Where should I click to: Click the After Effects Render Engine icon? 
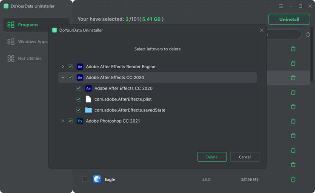coord(80,67)
